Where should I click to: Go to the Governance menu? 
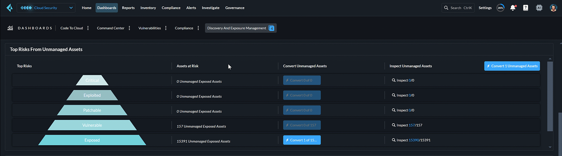[x=235, y=8]
